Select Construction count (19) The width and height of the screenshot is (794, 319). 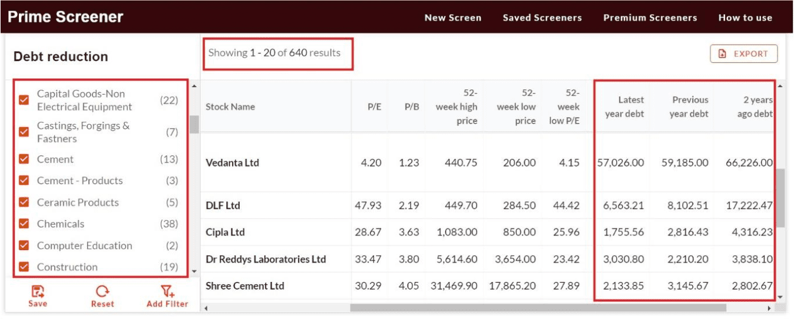click(169, 267)
